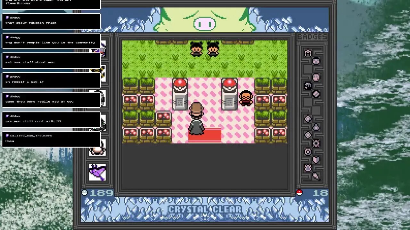This screenshot has width=410, height=230.
Task: Click the guide with glasses beside the statue
Action: pos(246,98)
